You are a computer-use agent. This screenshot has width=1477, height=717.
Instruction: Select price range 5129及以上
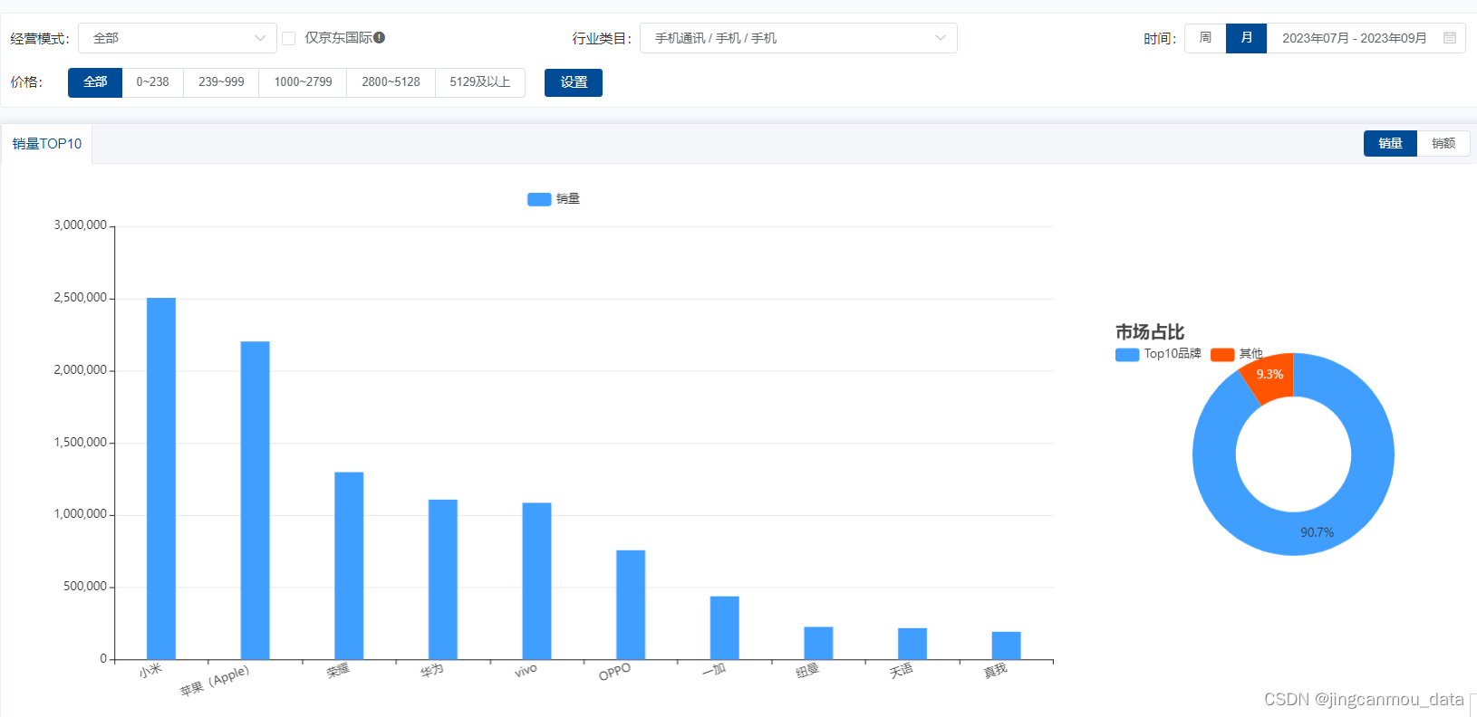480,82
